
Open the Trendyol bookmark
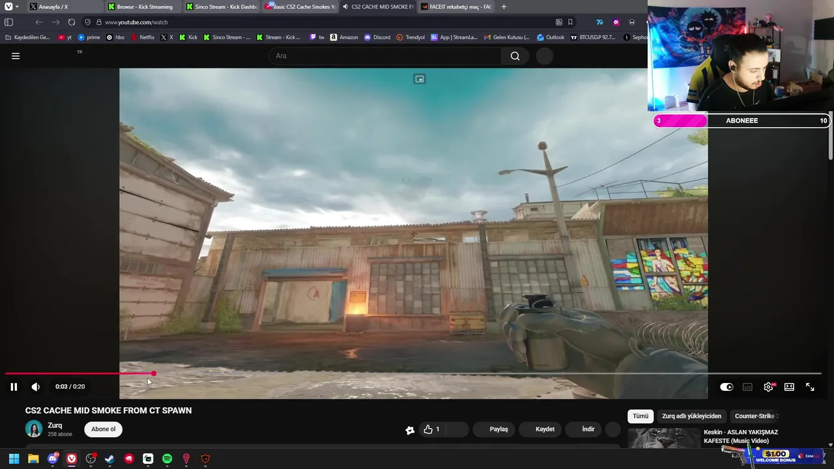click(410, 37)
